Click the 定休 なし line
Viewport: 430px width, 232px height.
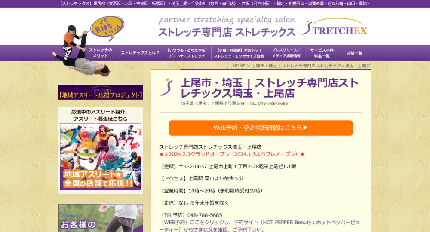[194, 203]
